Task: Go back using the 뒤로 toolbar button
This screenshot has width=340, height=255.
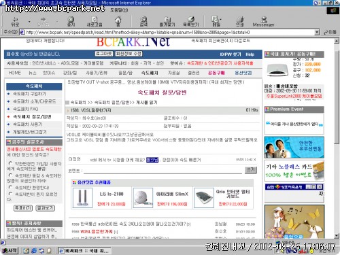Action: click(x=15, y=22)
